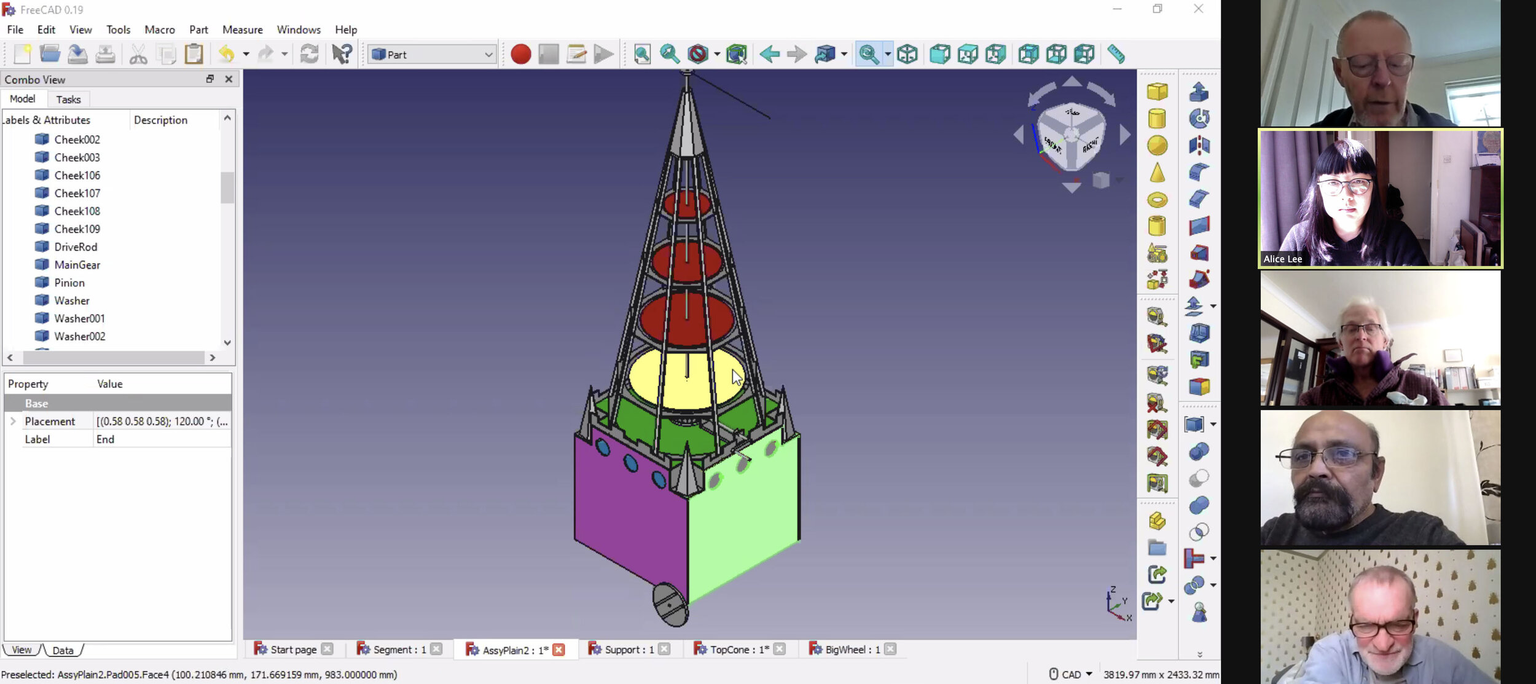Expand the hidden right toolbar items chevron
Image resolution: width=1536 pixels, height=684 pixels.
point(1199,655)
